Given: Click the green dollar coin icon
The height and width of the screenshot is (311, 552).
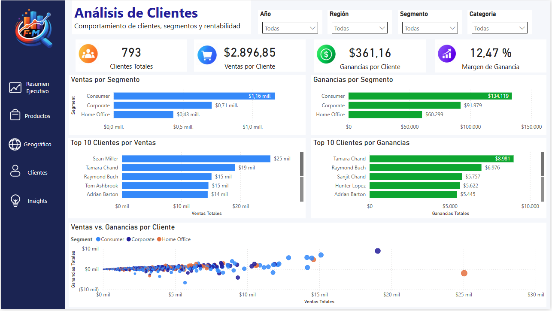Looking at the screenshot, I should [326, 54].
